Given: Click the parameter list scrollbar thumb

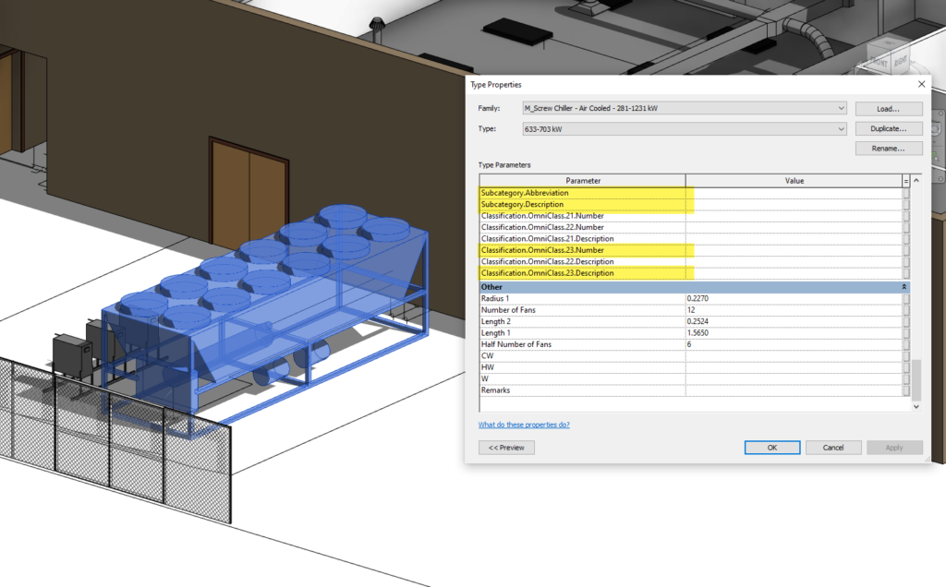Looking at the screenshot, I should (916, 380).
